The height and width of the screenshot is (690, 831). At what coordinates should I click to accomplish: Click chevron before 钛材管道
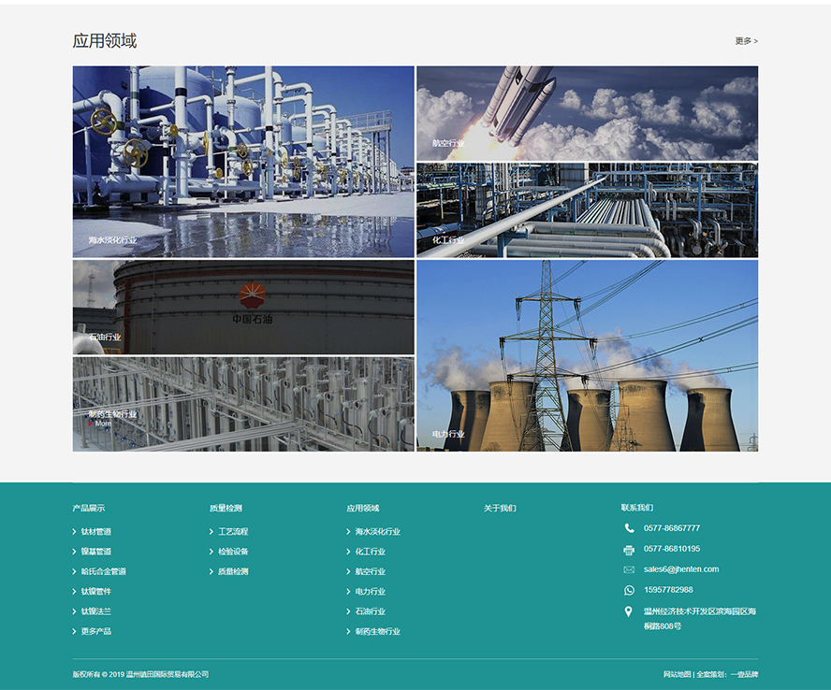pos(74,532)
